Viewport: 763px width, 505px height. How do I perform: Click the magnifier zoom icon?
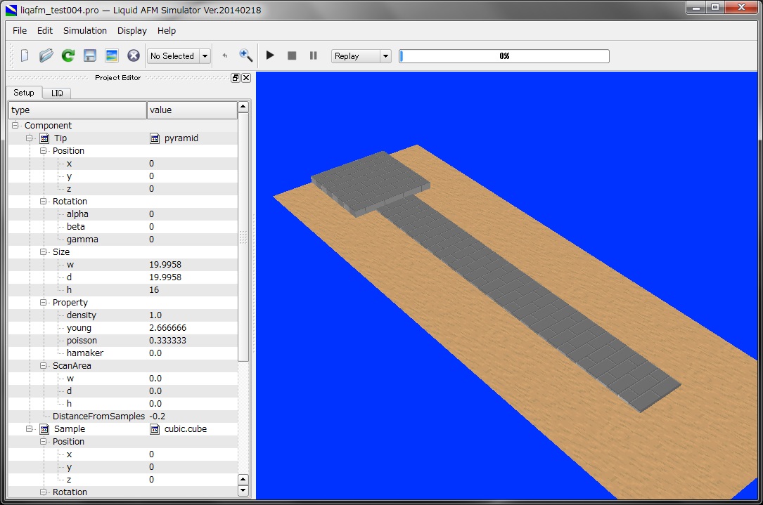[x=245, y=55]
